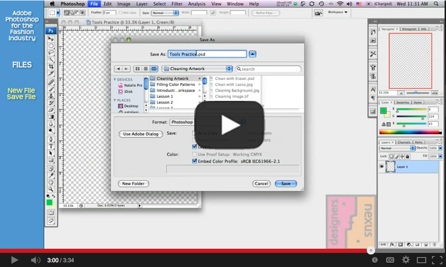The image size is (446, 267).
Task: Select the Zoom tool in toolbox
Action: coord(51,189)
